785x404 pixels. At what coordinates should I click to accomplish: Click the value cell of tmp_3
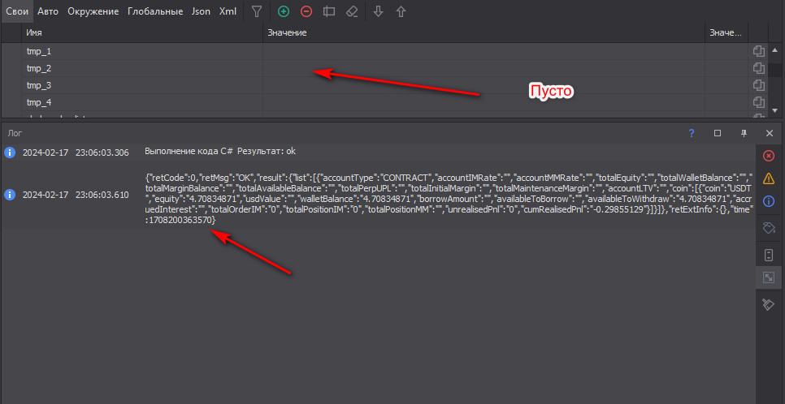[x=484, y=85]
